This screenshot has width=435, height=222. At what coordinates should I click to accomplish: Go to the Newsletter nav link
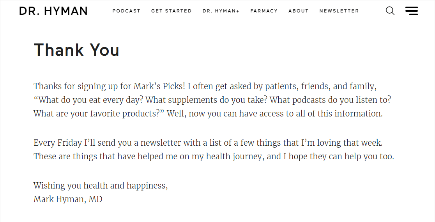pos(339,11)
